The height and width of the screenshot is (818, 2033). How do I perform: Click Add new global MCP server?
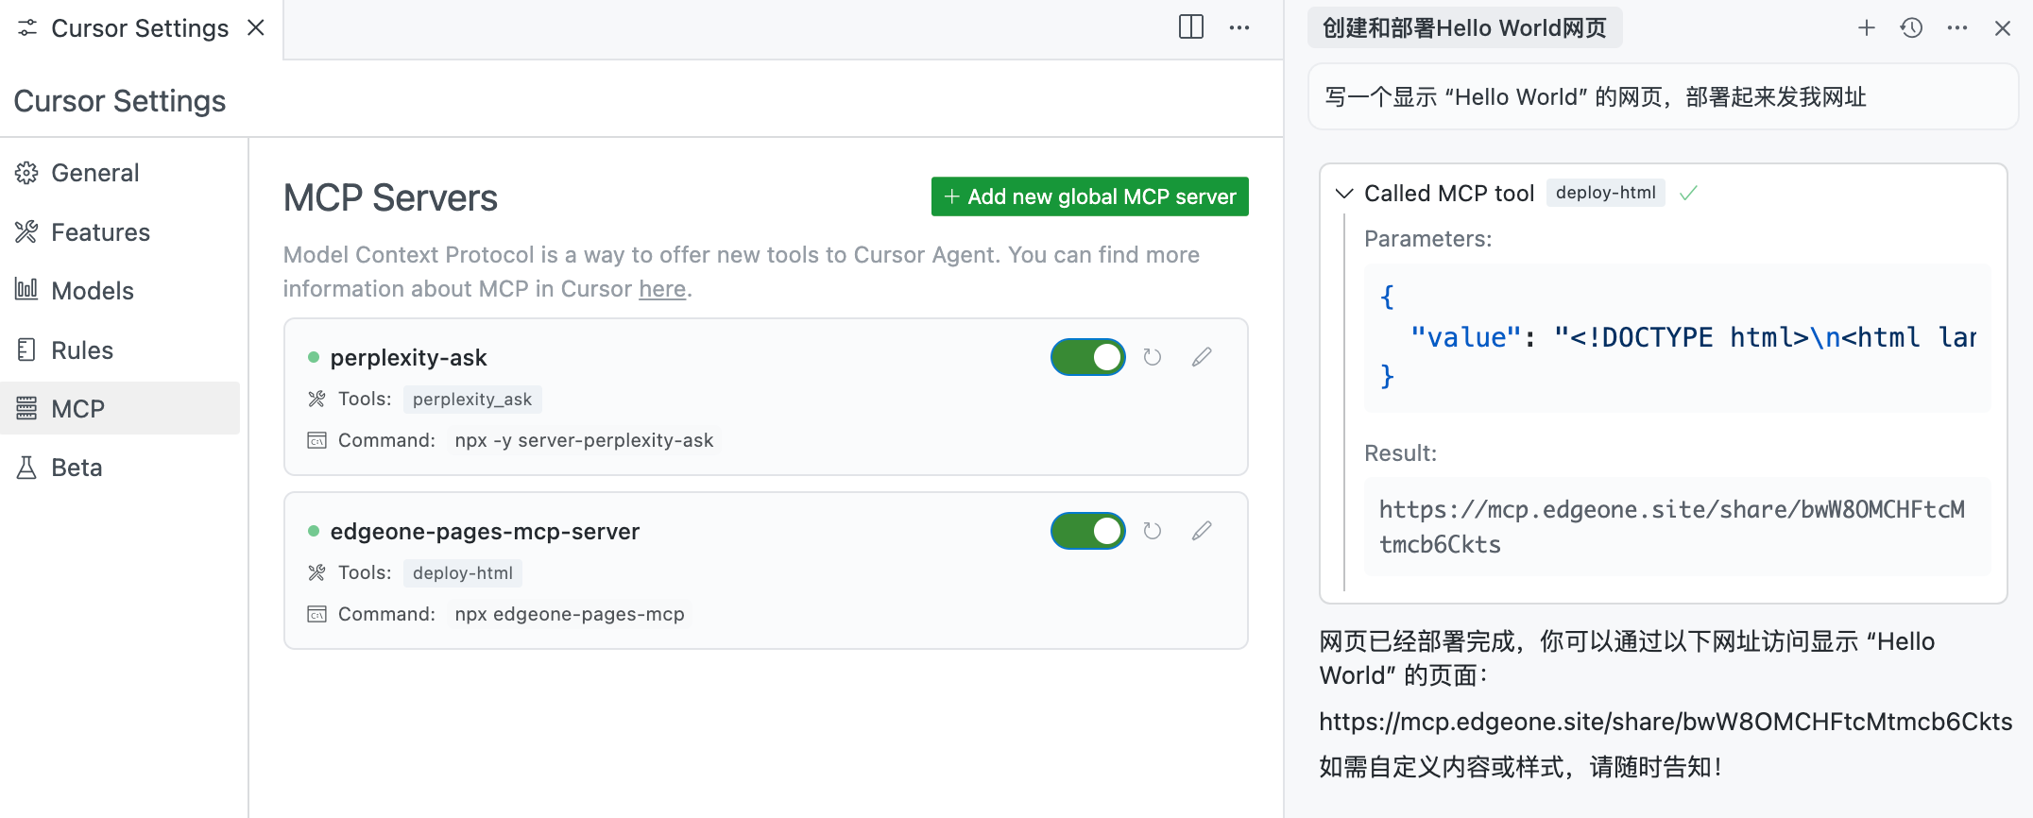point(1089,196)
